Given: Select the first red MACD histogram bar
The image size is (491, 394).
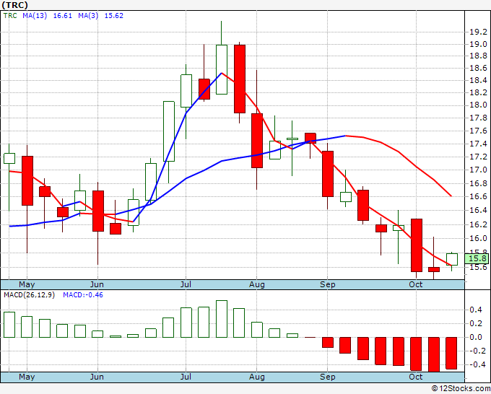Looking at the screenshot, I should tap(328, 342).
